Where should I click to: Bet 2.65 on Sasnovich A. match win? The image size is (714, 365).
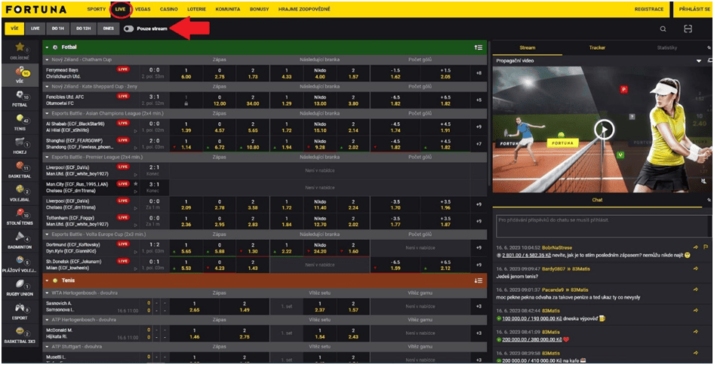[x=195, y=307]
